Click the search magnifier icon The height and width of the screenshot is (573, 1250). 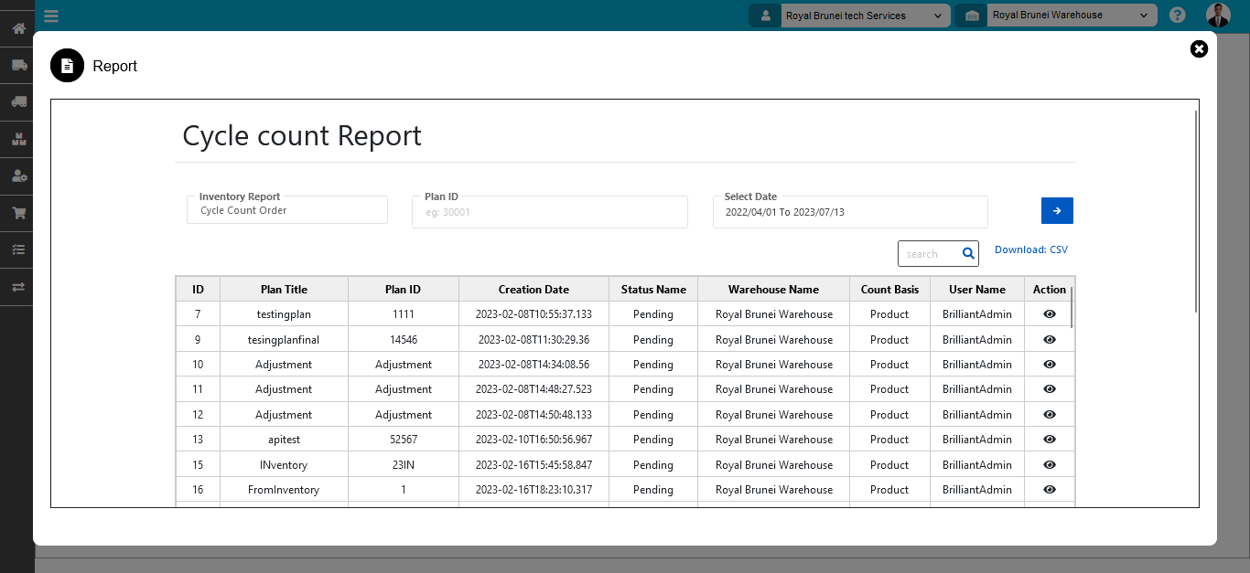pos(968,254)
